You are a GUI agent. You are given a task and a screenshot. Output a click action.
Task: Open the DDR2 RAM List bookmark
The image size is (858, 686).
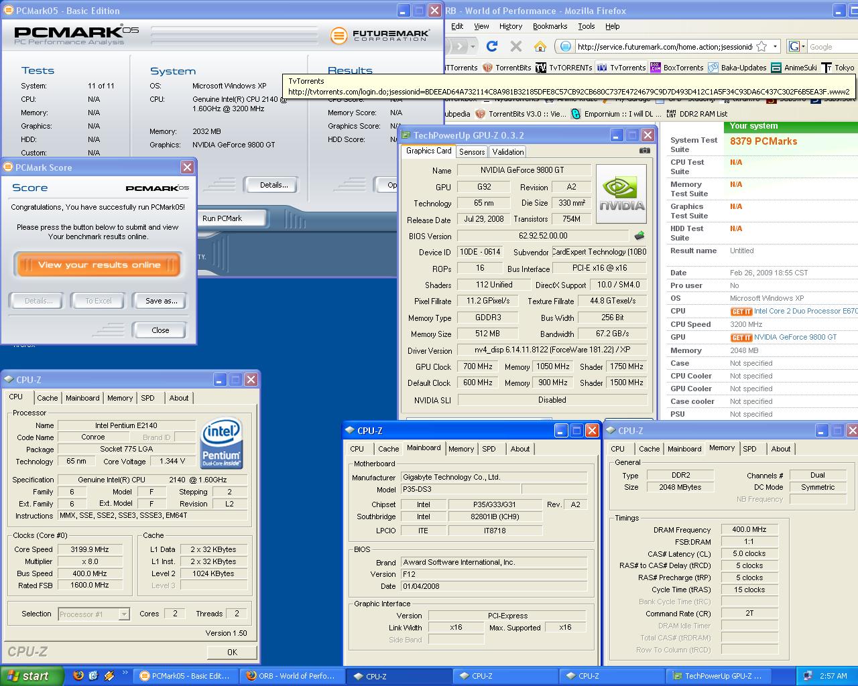coord(697,114)
